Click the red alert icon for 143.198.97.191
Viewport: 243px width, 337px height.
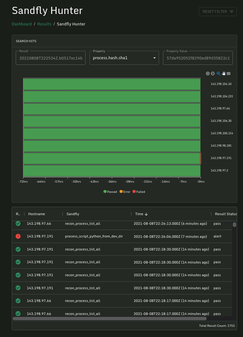click(x=18, y=237)
